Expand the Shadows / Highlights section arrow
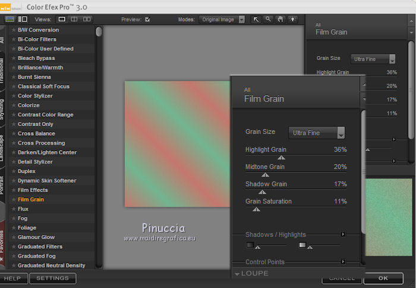Image resolution: width=416 pixels, height=288 pixels. pos(343,234)
